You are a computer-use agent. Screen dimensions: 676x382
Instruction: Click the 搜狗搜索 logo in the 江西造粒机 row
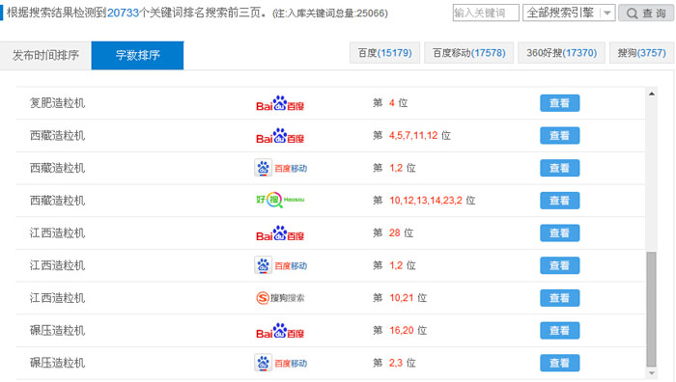tap(280, 297)
